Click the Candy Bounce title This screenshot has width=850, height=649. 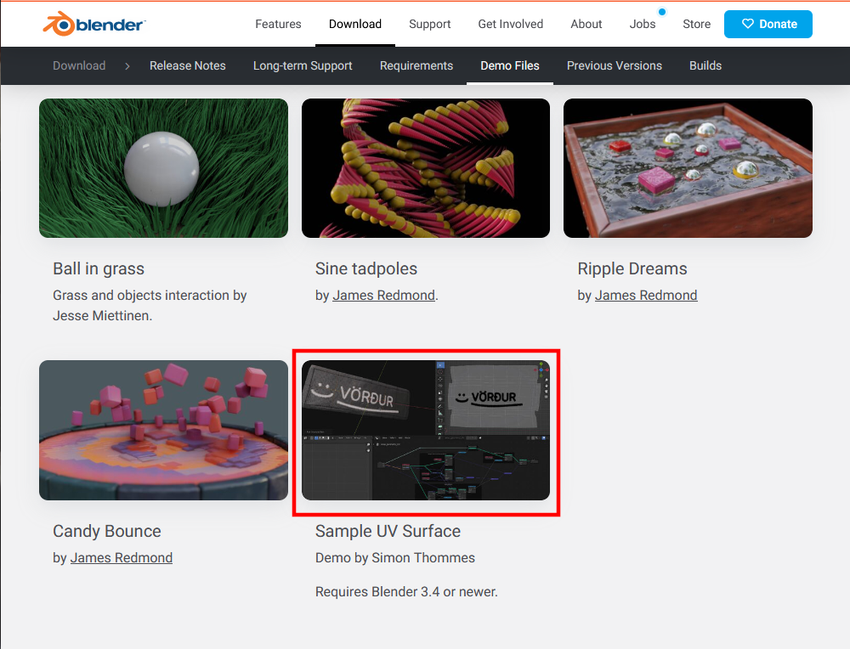107,531
